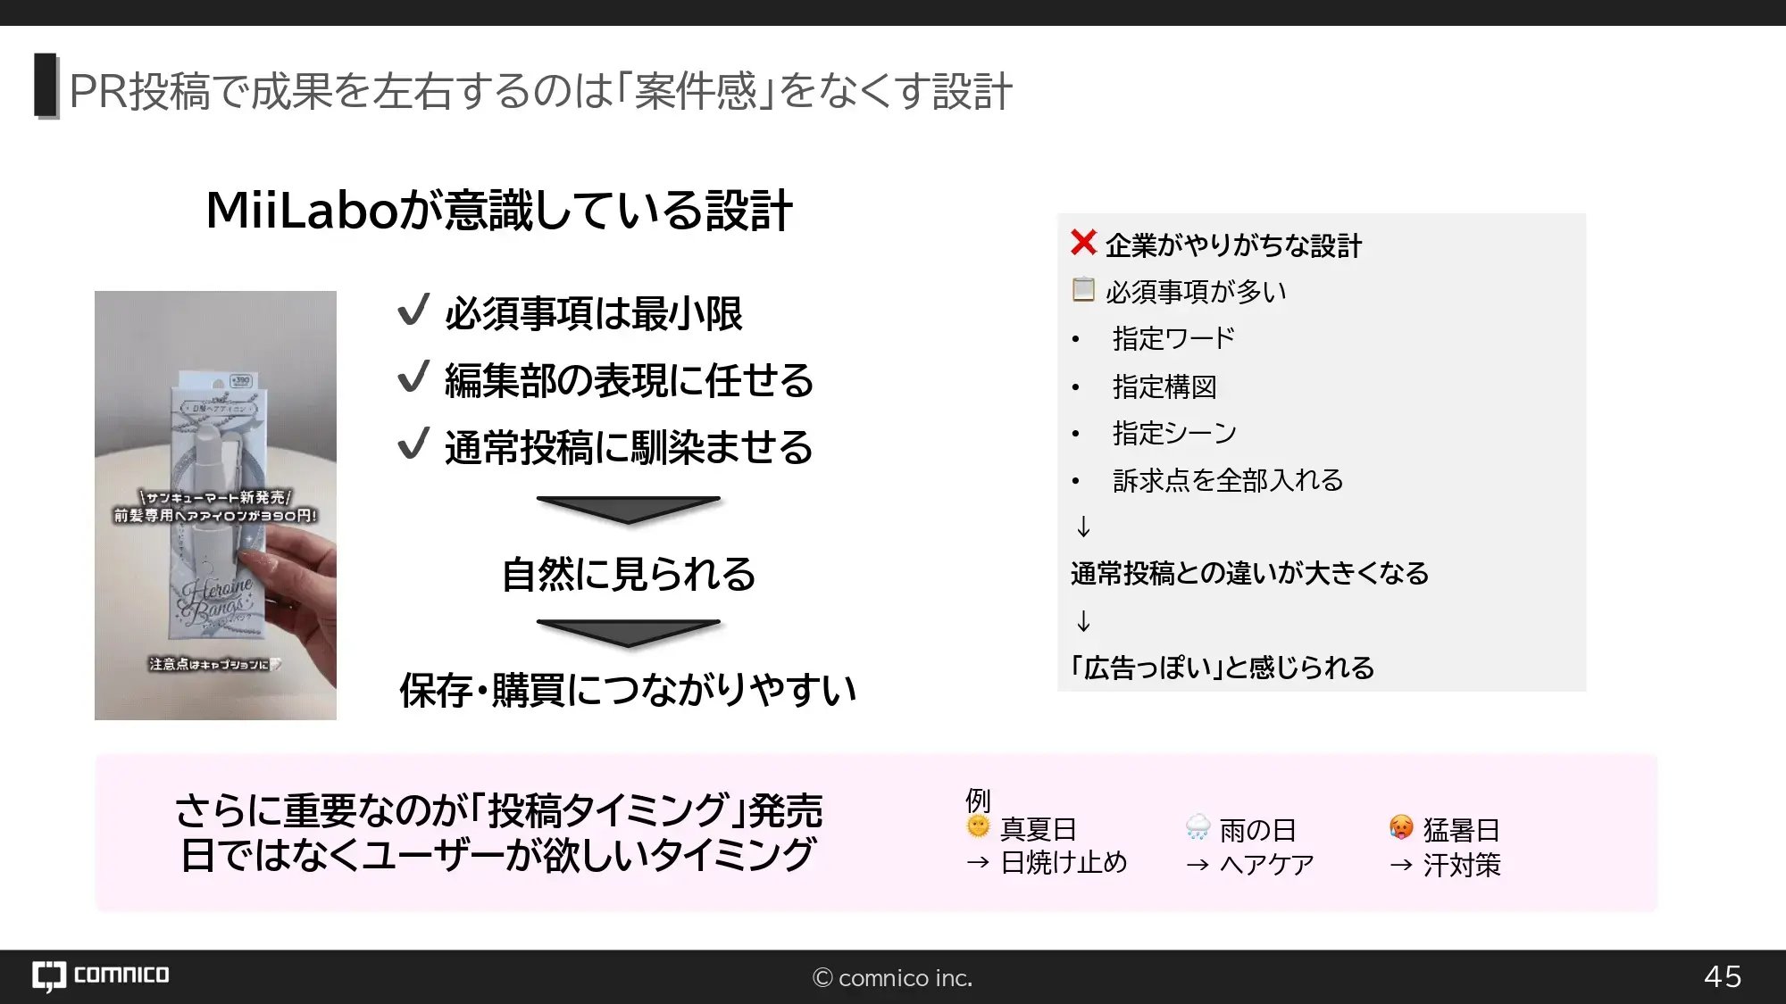The width and height of the screenshot is (1786, 1004).
Task: Click the heading 企業がやりがちな設計
Action: pos(1233,245)
